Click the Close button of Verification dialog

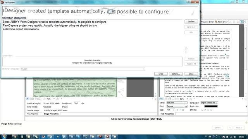(x=191, y=74)
